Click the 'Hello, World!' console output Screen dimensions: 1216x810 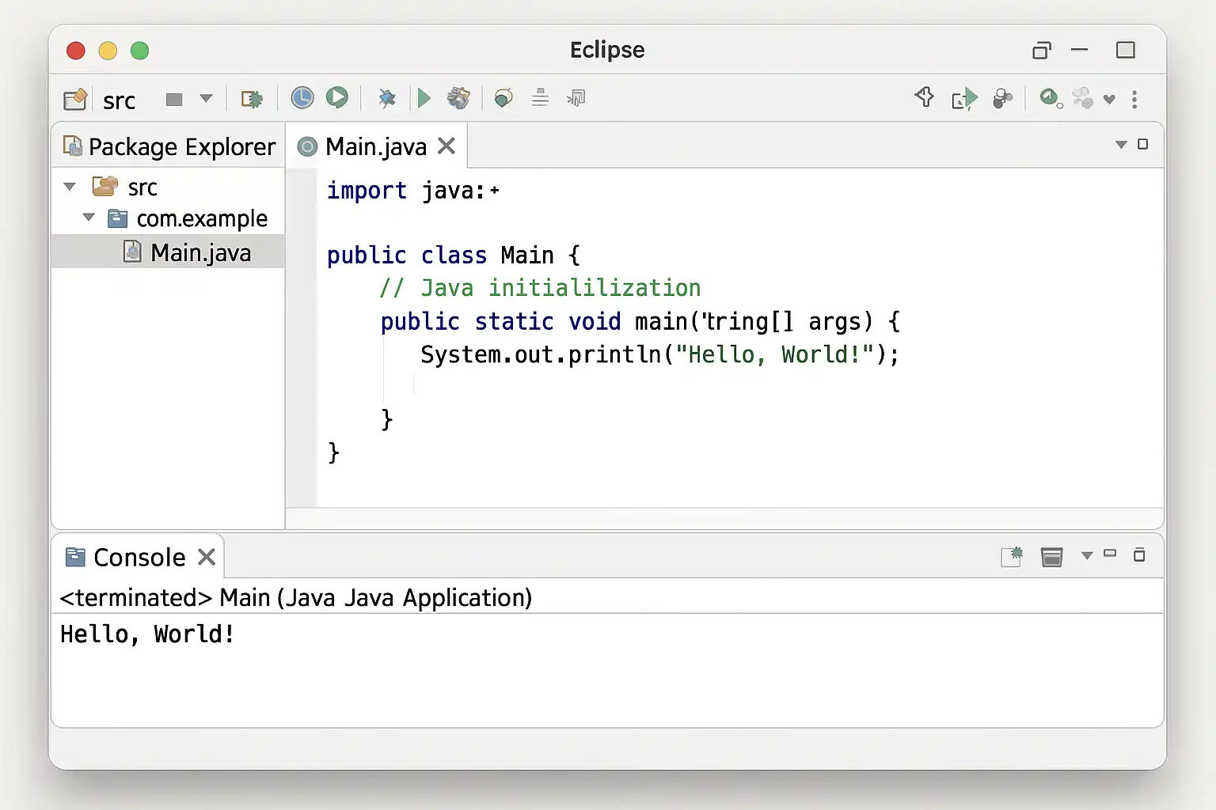(x=147, y=634)
